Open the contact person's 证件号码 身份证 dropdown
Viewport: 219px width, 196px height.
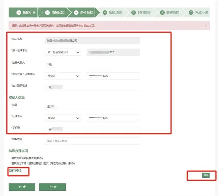coord(63,118)
